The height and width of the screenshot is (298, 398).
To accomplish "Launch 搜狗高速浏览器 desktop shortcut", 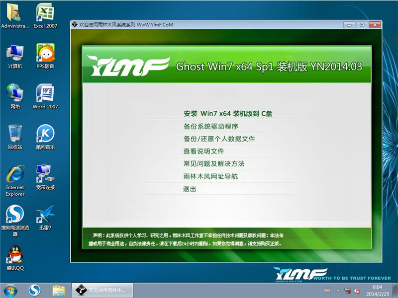I will [x=15, y=221].
